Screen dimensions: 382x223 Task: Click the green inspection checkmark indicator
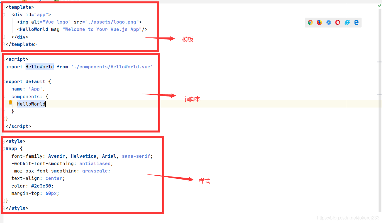pos(379,6)
